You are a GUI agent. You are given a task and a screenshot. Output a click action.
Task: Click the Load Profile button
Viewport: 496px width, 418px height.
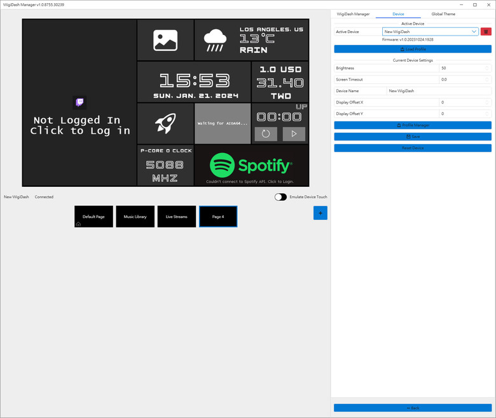point(413,49)
